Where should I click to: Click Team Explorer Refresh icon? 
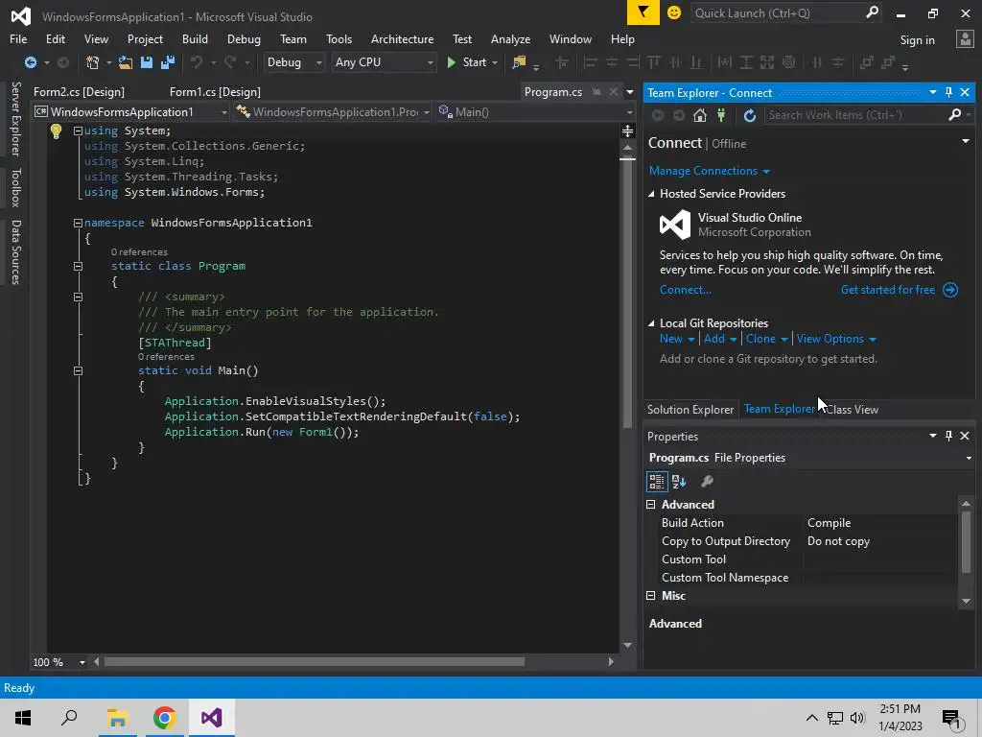tap(750, 115)
